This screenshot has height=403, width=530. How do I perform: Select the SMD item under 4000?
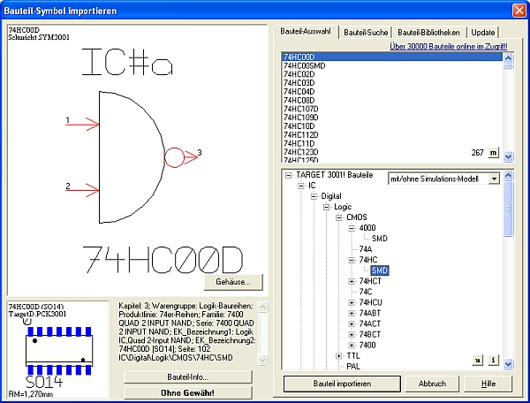coord(379,239)
